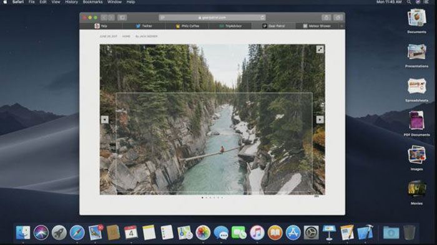Open the Safari application menu
Viewport: 437px width, 245px height.
coord(18,2)
